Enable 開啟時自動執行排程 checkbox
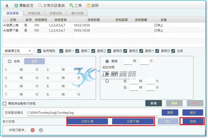Screen dimensions: 208x138 (x=4, y=103)
